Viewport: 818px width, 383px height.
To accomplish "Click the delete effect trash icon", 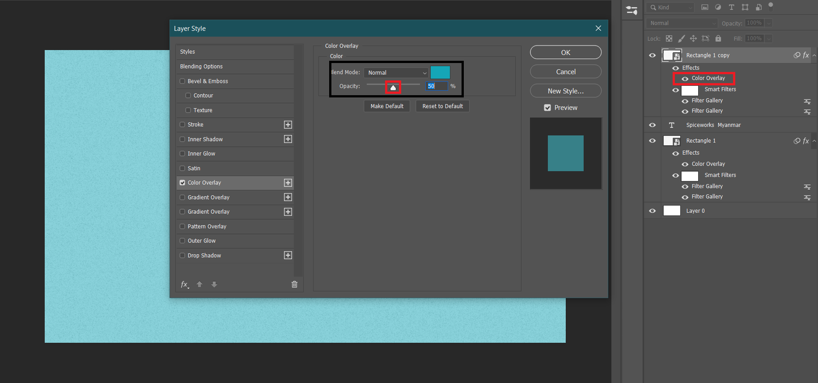I will click(294, 284).
